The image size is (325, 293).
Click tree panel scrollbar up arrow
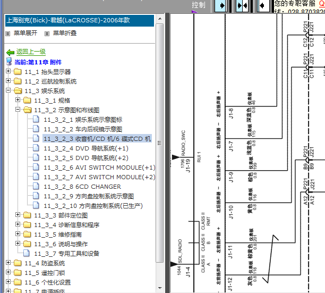(x=160, y=19)
